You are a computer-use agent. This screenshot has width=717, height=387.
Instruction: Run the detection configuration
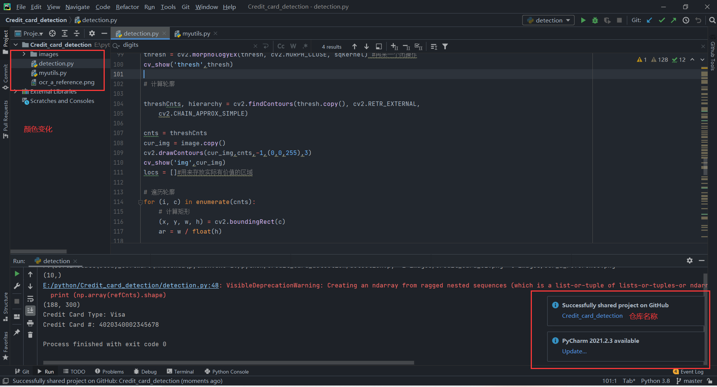click(x=583, y=20)
